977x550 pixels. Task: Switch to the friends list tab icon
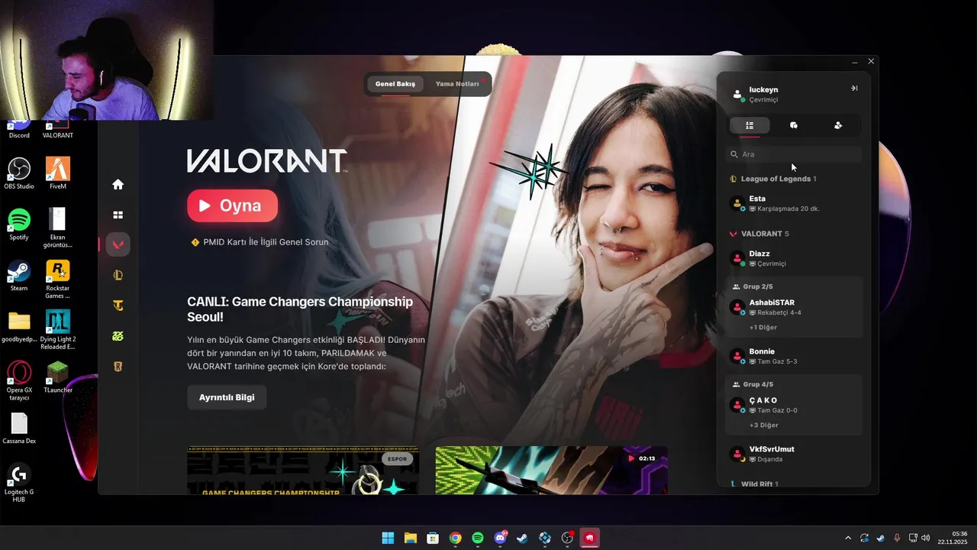(750, 125)
